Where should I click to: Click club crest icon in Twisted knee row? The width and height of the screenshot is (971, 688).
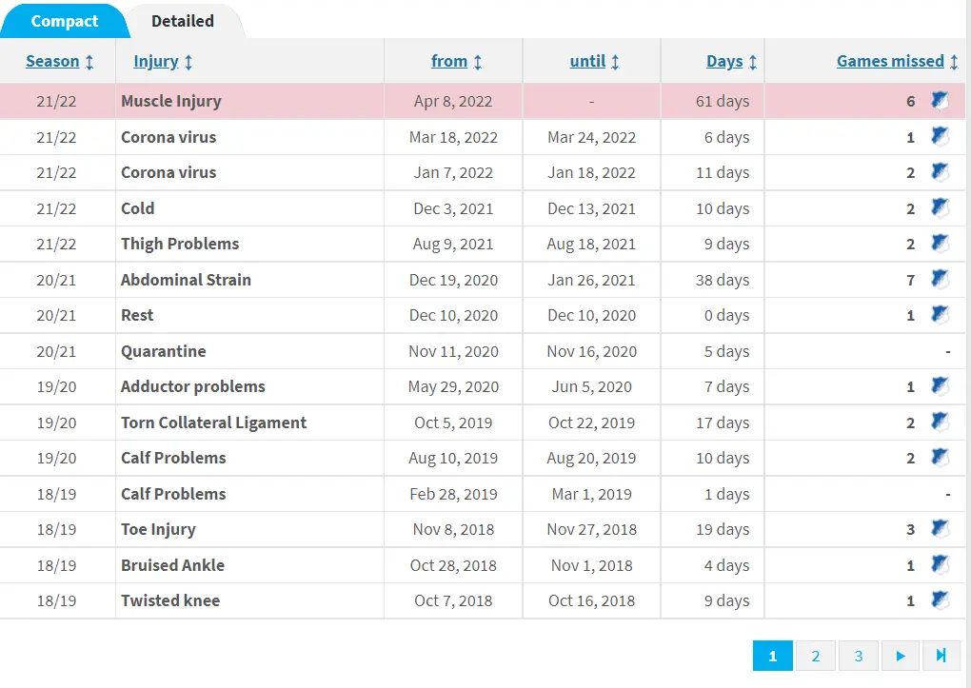click(x=940, y=600)
